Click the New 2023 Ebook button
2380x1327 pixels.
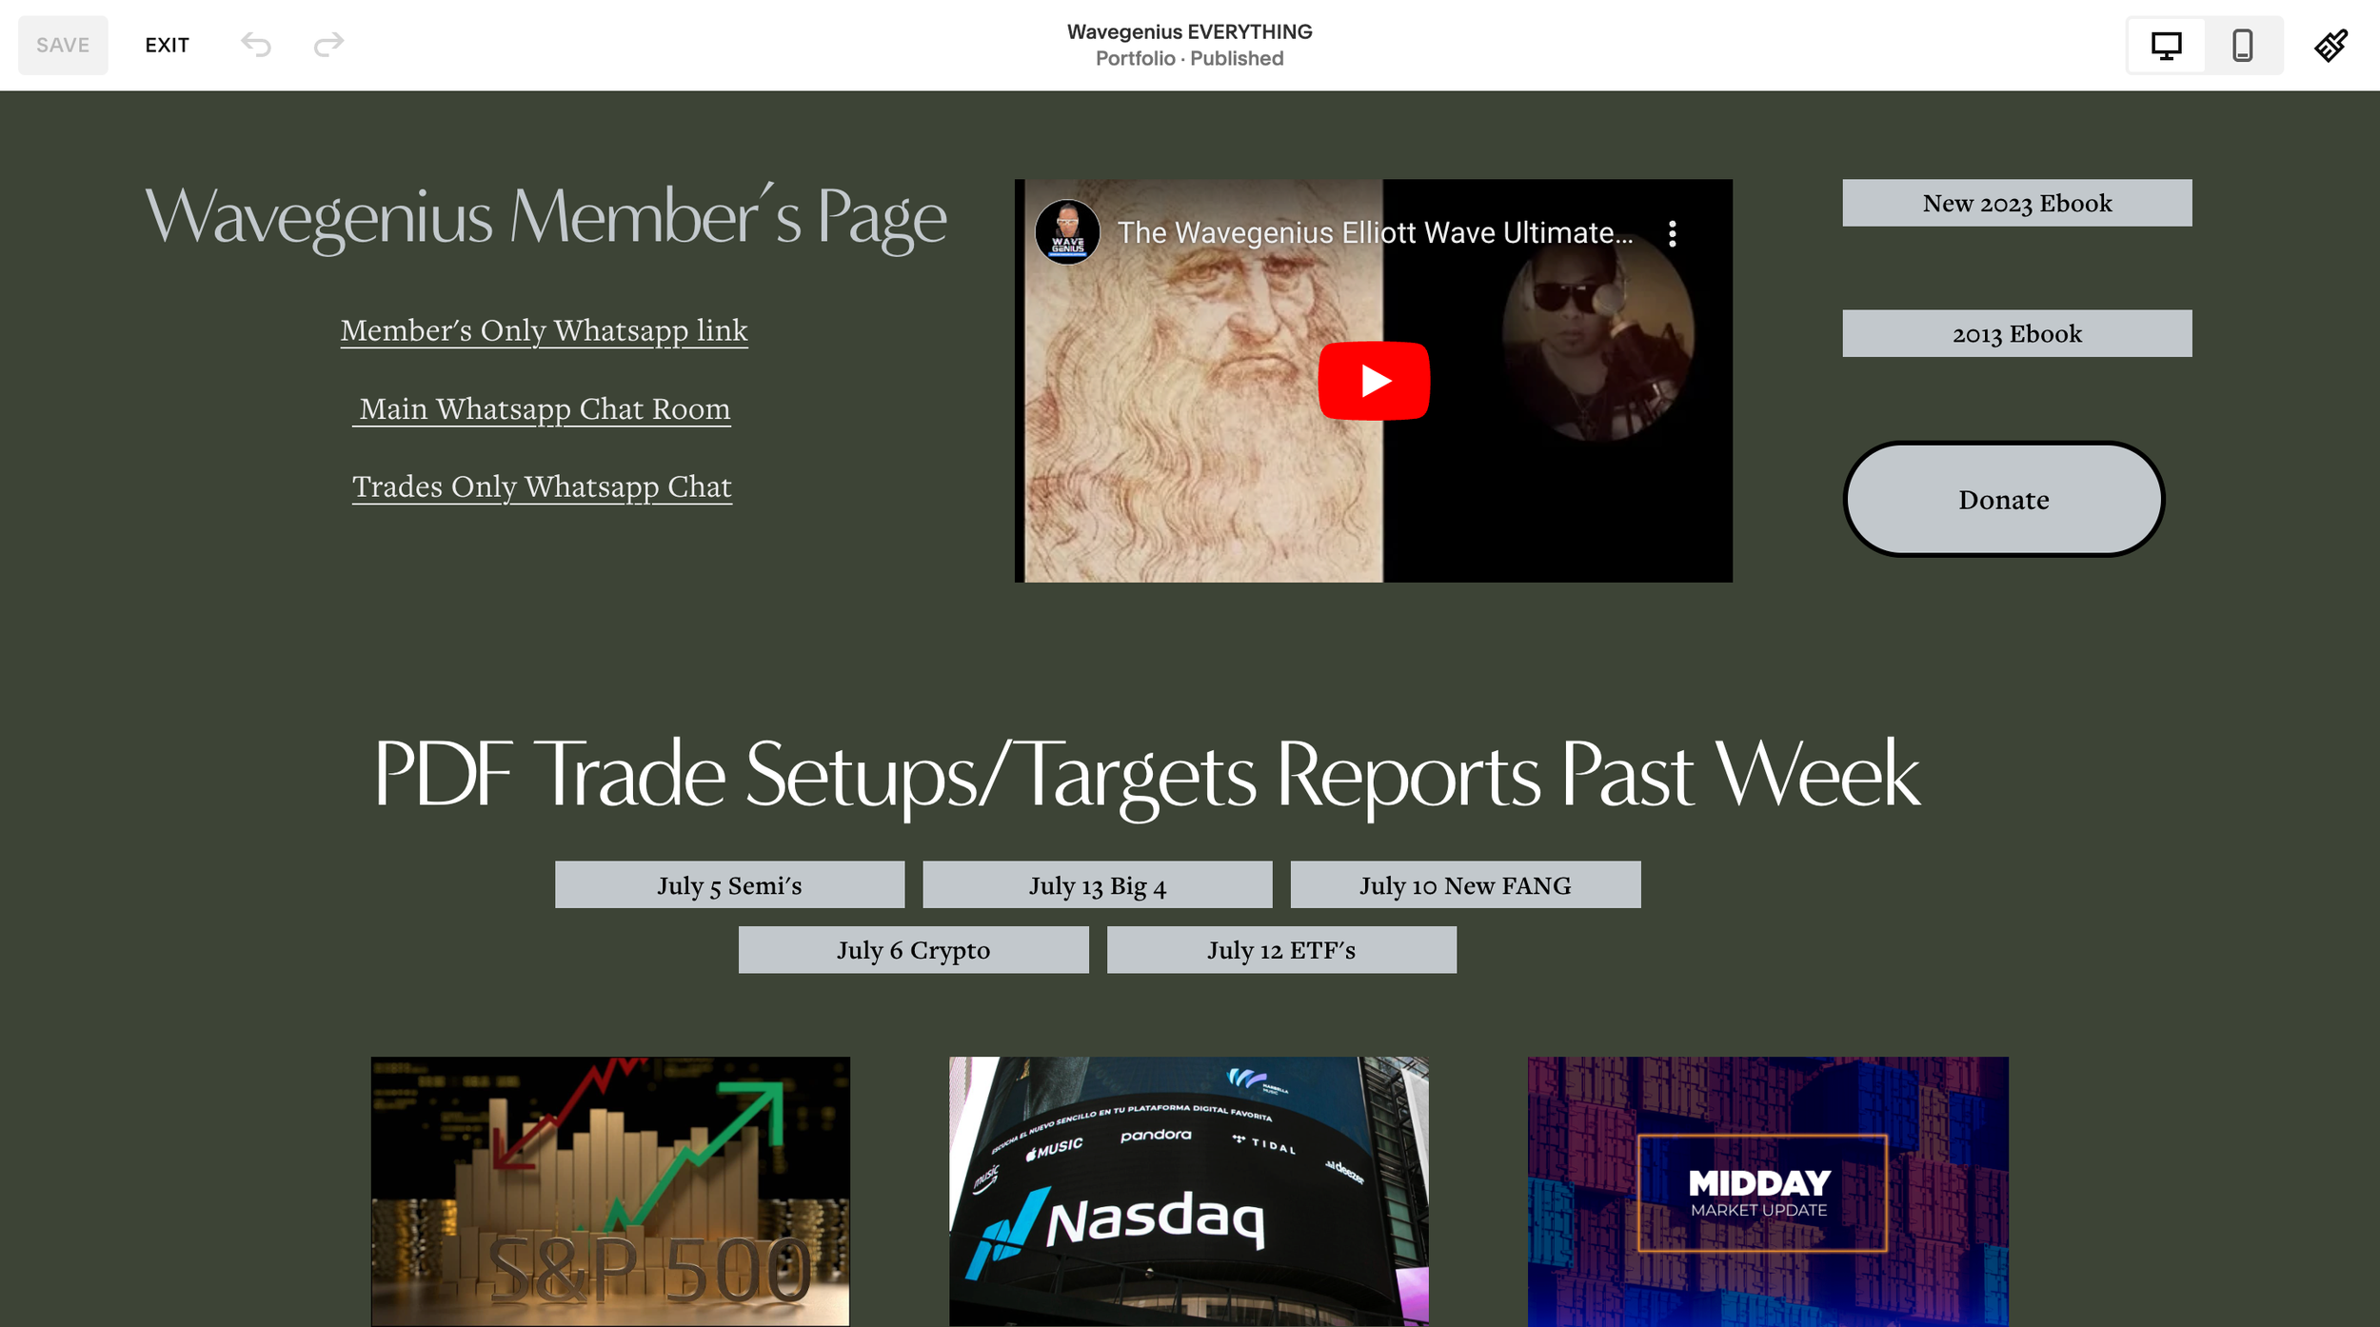(x=2016, y=203)
